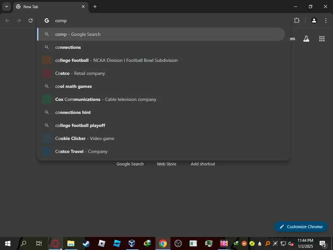Select 'cool math games' suggestion
The width and height of the screenshot is (333, 250).
point(161,86)
